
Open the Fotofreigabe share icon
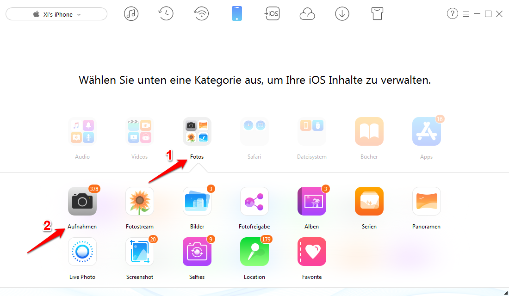click(x=254, y=201)
